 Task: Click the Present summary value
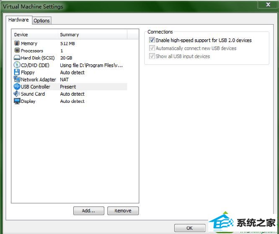point(68,86)
